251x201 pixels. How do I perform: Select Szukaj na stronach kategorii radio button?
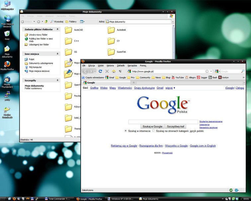(x=153, y=131)
